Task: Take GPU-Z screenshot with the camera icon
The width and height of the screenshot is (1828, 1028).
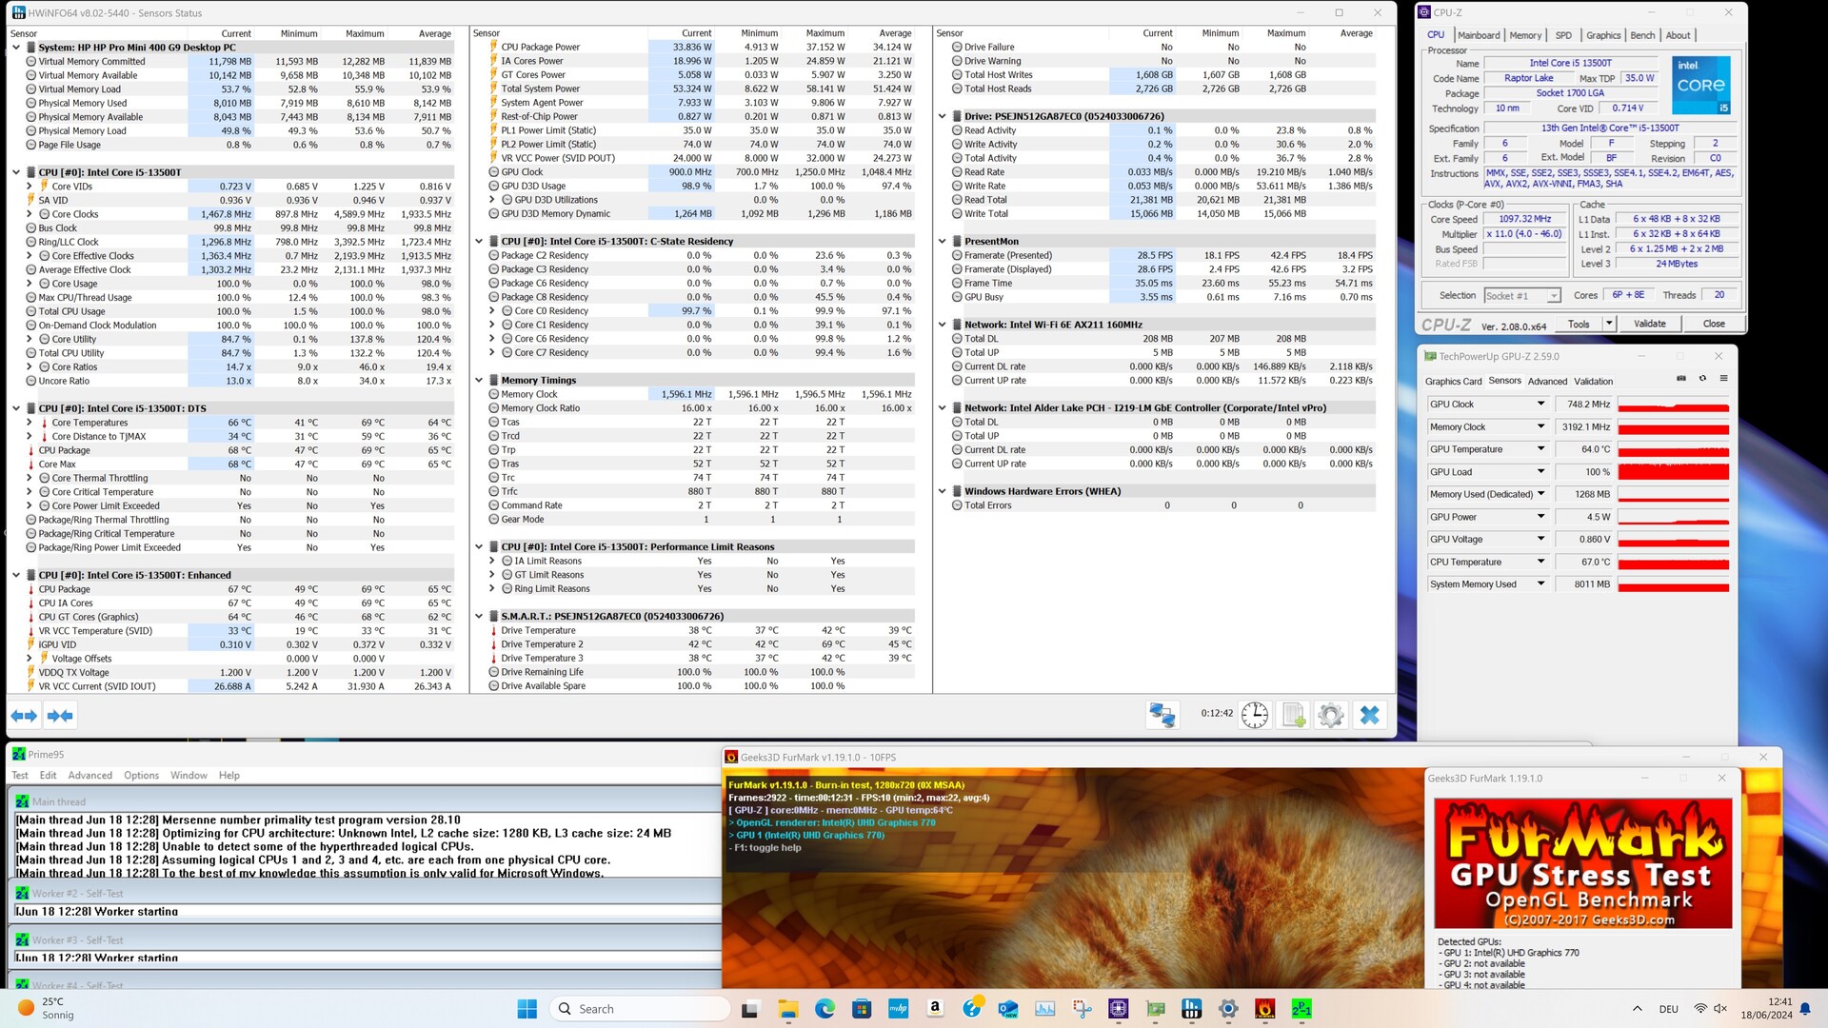Action: click(1681, 379)
